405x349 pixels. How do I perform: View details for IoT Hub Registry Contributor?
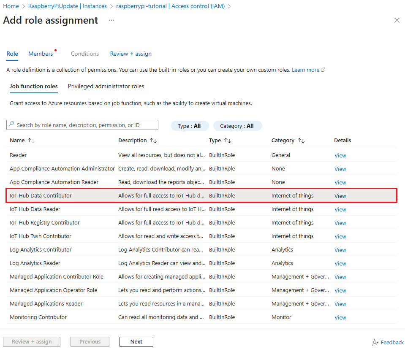(x=340, y=223)
